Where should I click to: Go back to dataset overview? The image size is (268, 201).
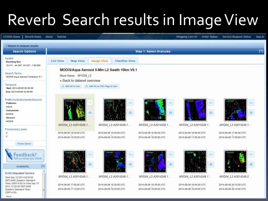point(80,81)
